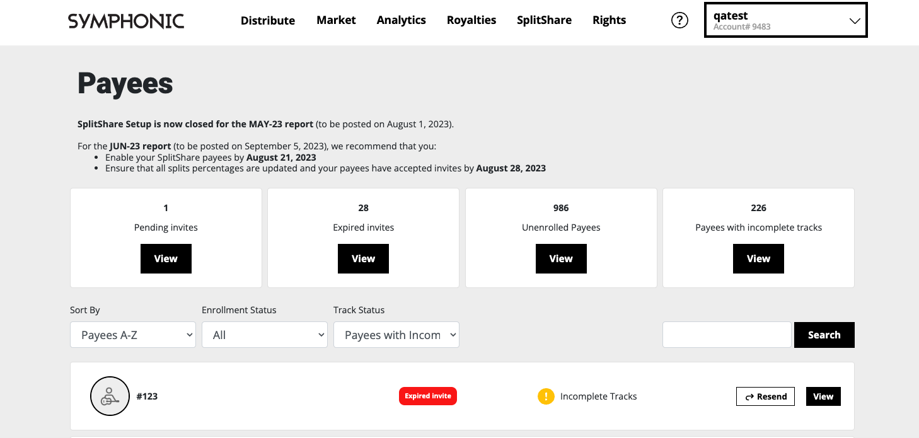919x438 pixels.
Task: Navigate to the SplitShare menu
Action: coord(544,20)
